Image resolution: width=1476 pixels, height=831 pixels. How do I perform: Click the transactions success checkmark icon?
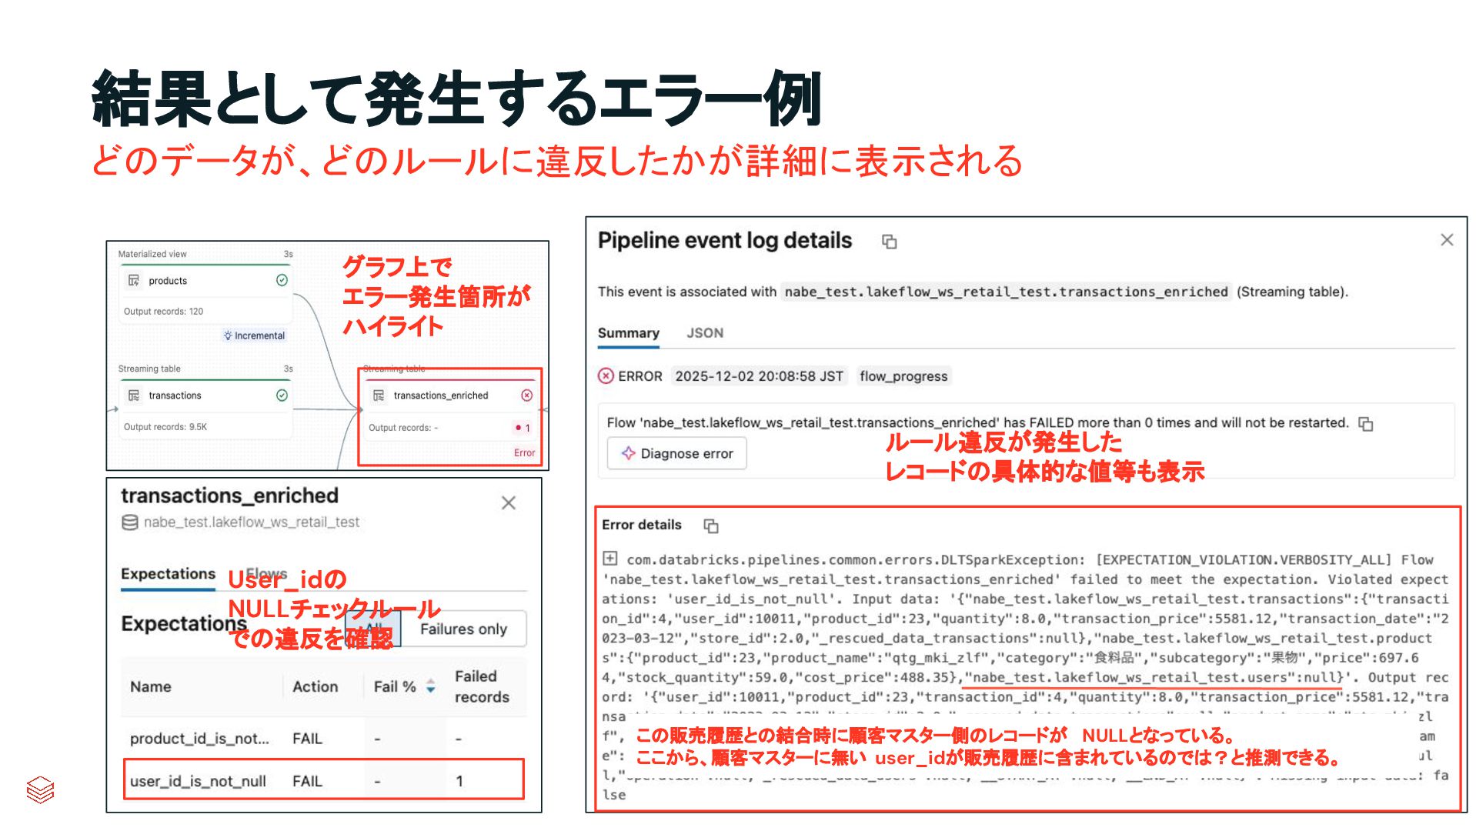(x=282, y=395)
